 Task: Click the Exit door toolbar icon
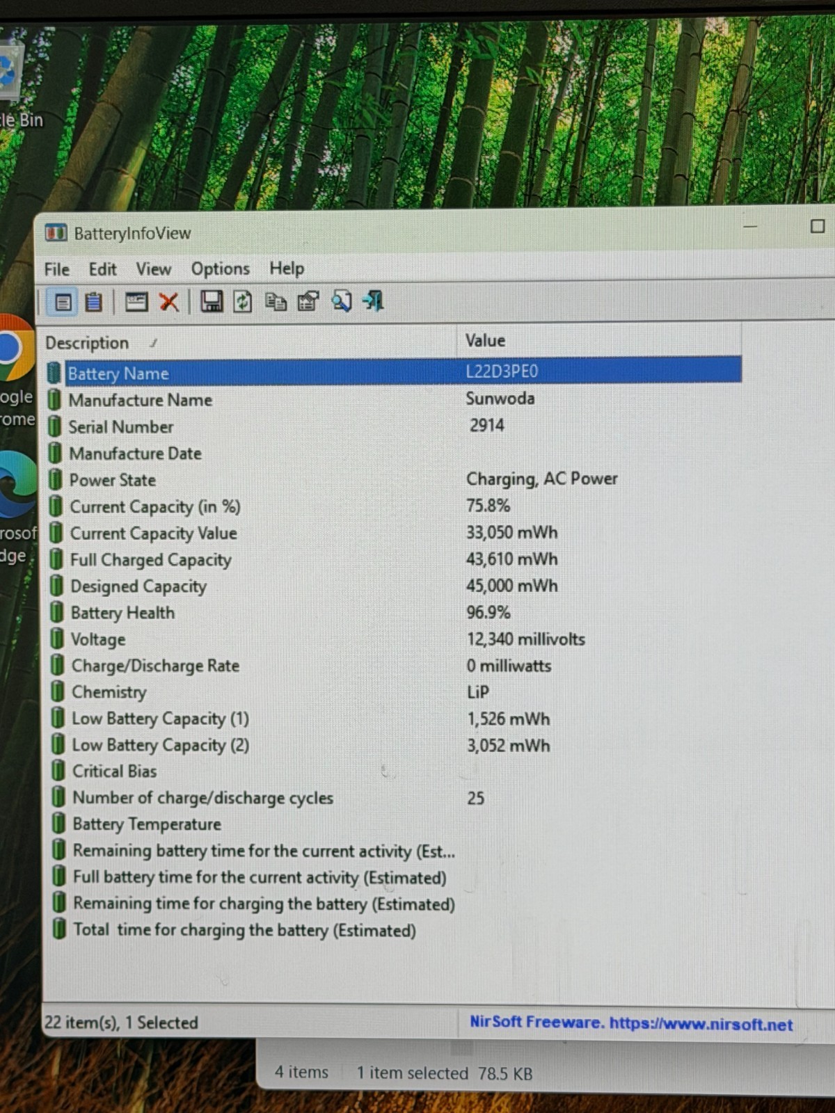[373, 301]
